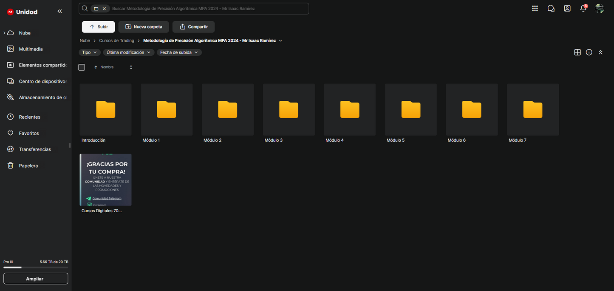Expand the Última modificación filter
The image size is (614, 291).
coord(128,52)
